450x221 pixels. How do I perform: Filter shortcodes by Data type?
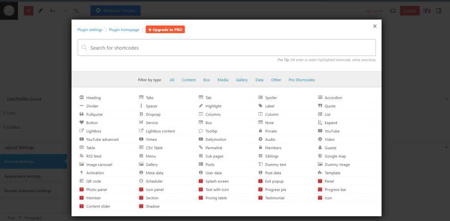tap(259, 80)
